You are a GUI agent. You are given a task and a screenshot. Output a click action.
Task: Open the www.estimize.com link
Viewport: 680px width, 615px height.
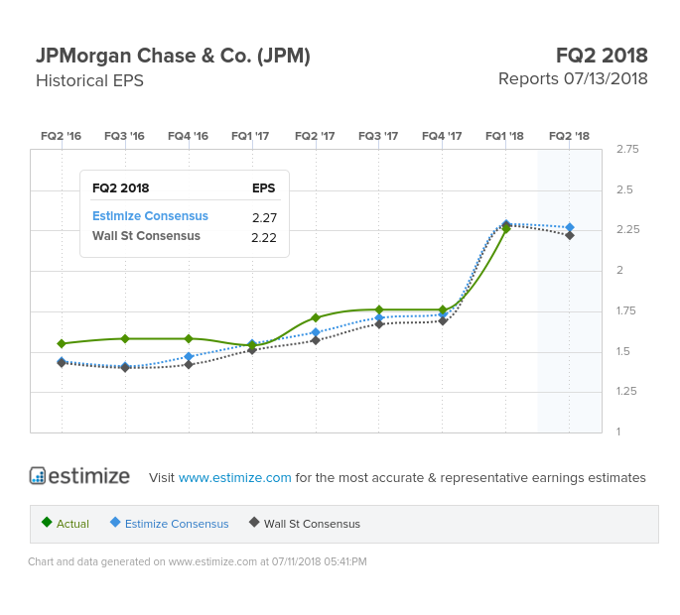pyautogui.click(x=234, y=477)
